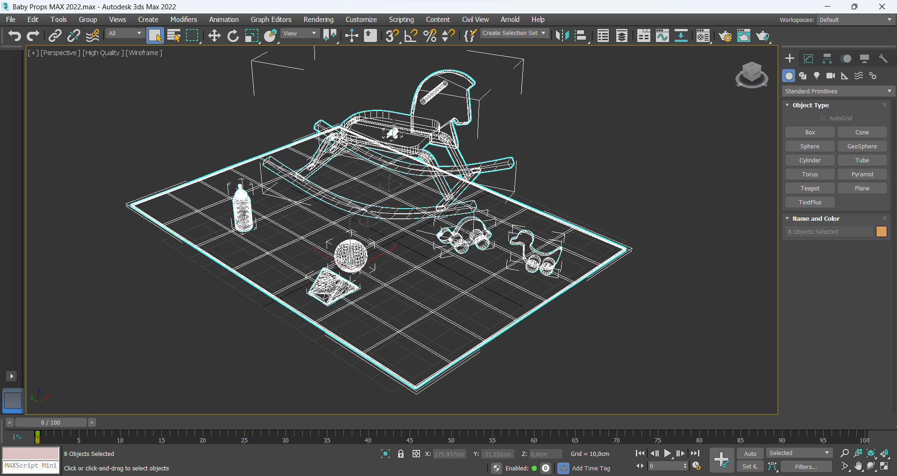Open the Key Filters button

pos(806,467)
